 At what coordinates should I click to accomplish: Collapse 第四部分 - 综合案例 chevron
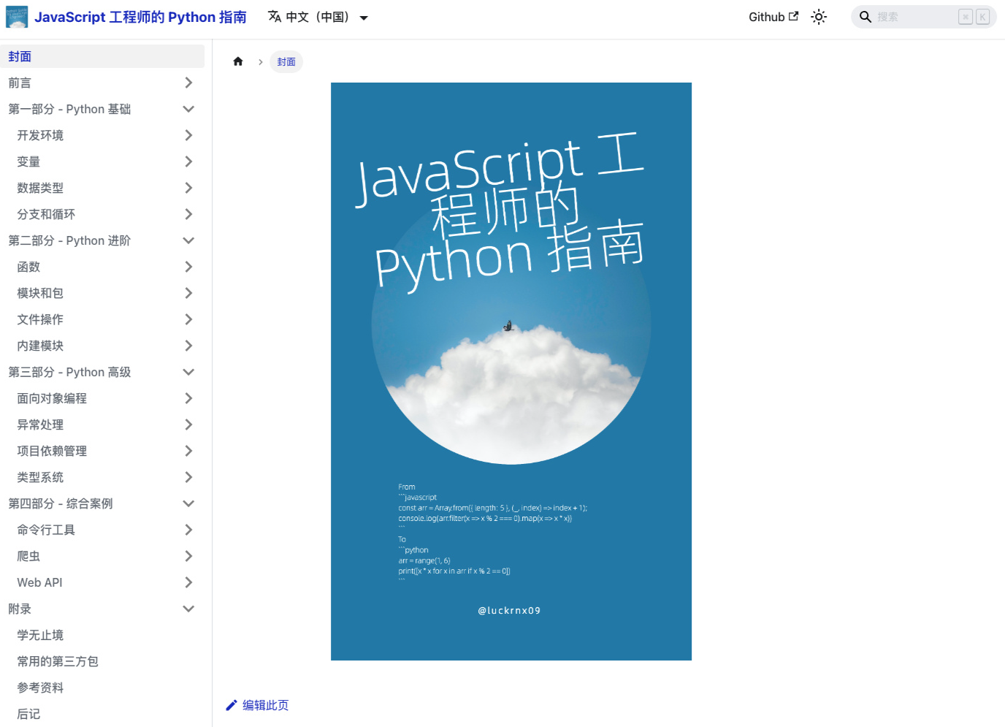click(188, 503)
